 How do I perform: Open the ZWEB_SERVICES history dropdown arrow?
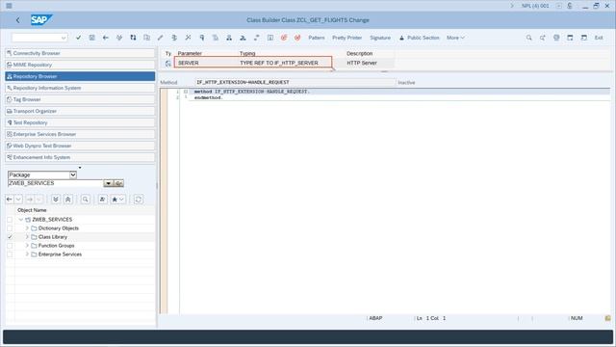tap(108, 183)
